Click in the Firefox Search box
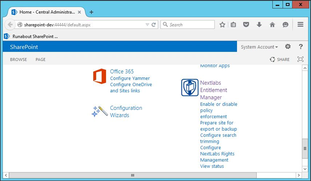The width and height of the screenshot is (311, 181). click(188, 25)
